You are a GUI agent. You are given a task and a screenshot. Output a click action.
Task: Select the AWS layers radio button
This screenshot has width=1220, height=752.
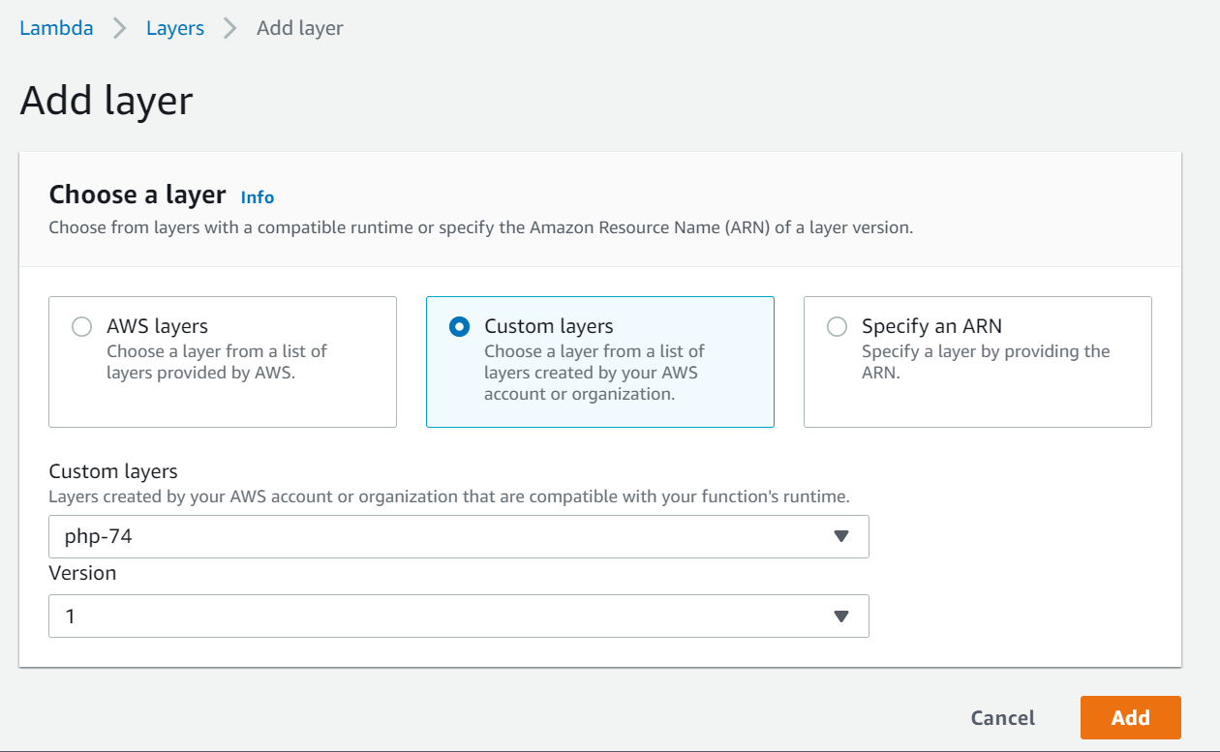pos(82,327)
